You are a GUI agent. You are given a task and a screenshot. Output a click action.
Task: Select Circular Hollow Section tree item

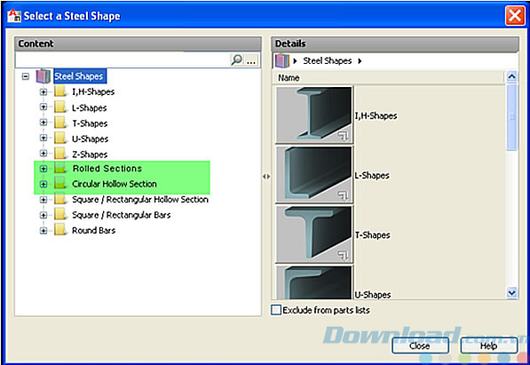(x=115, y=184)
